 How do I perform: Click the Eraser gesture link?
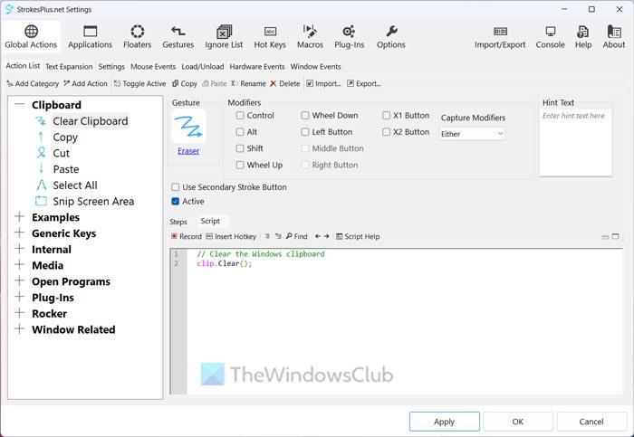tap(188, 151)
